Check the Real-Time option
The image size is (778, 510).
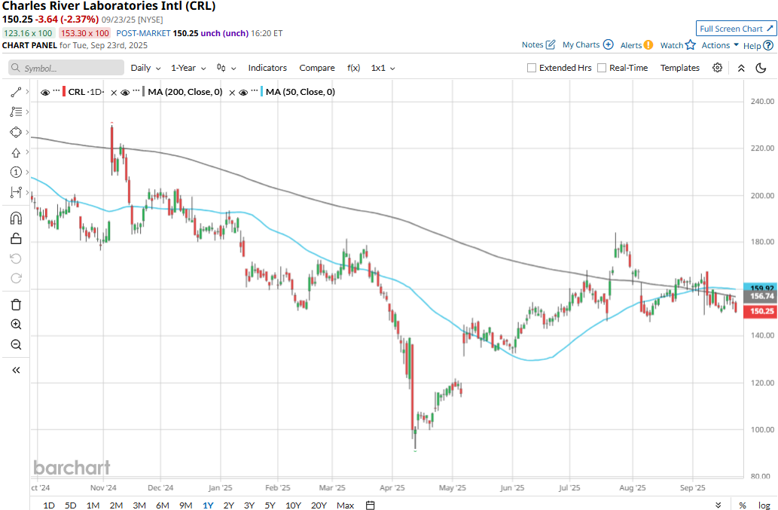(x=602, y=68)
